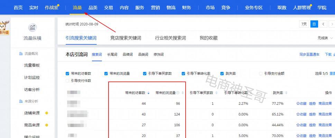This screenshot has height=138, width=335.
Task: Uncheck 跳失率 checkbox
Action: coord(222,73)
